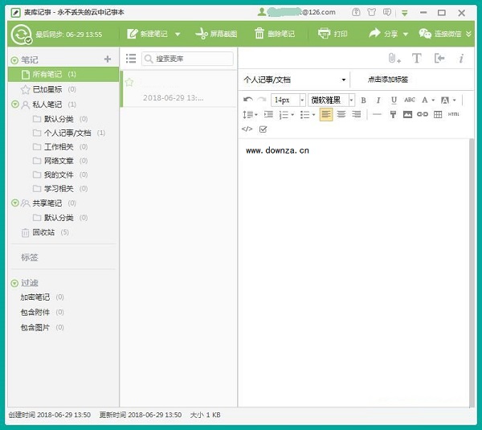Insert an image into the note
The height and width of the screenshot is (430, 482).
(407, 115)
